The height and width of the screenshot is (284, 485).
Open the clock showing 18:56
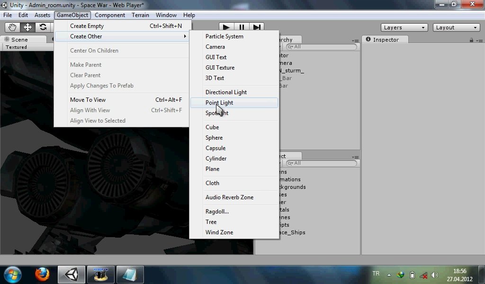[459, 275]
